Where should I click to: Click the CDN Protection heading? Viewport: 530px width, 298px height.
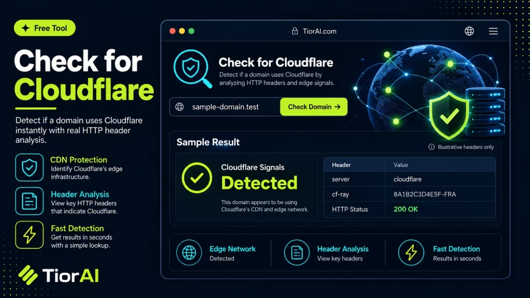79,160
